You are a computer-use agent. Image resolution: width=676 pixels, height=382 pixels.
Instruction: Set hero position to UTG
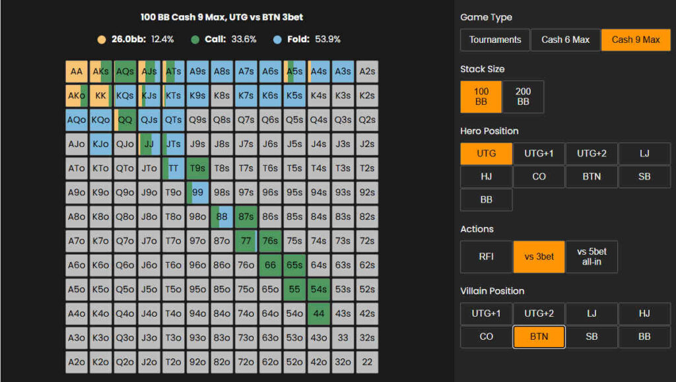point(487,154)
